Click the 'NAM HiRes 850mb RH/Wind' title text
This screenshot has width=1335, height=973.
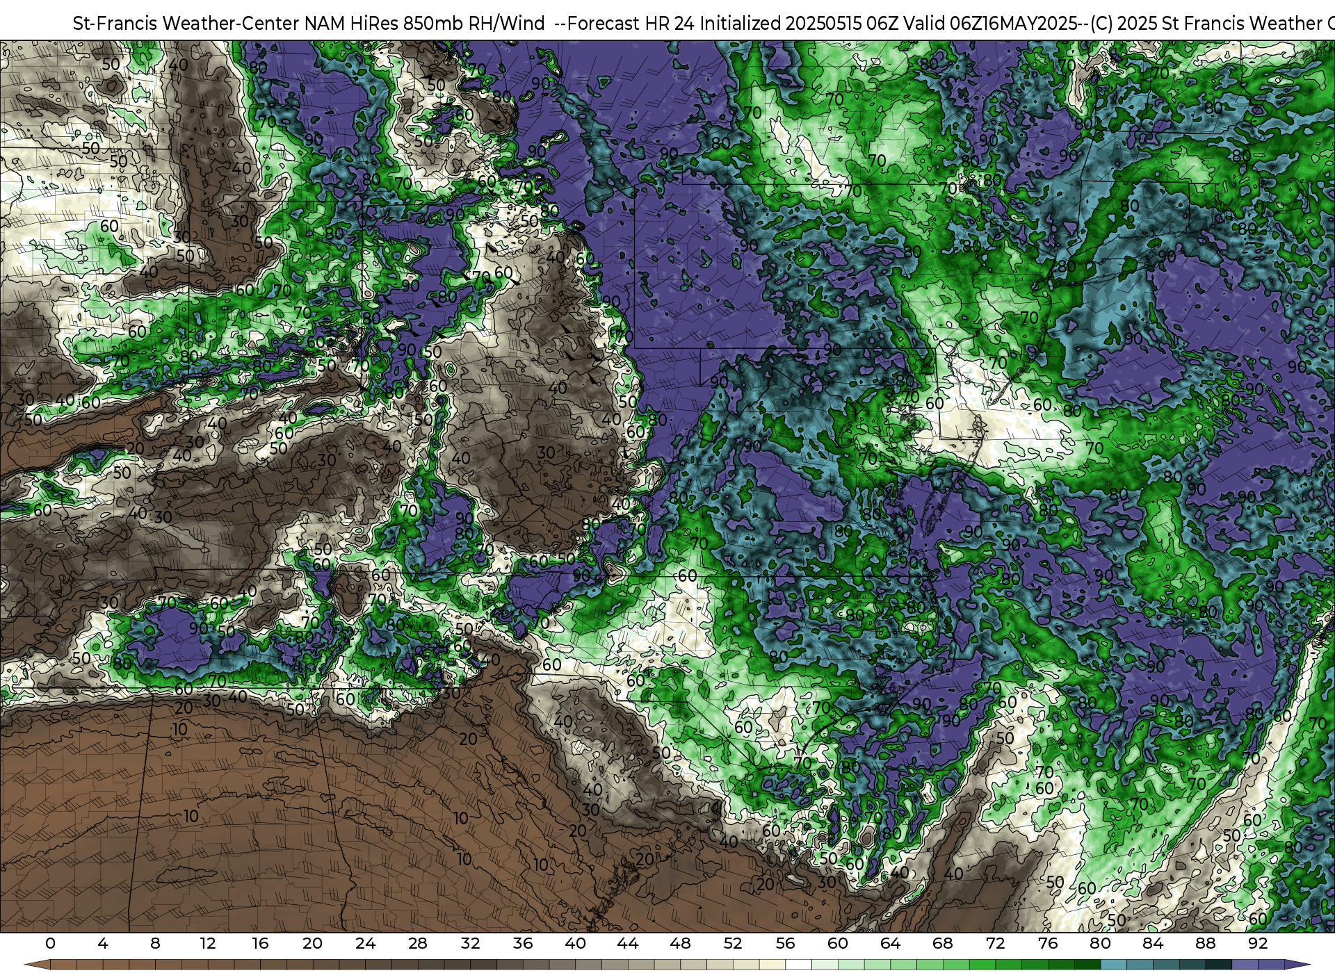click(x=425, y=24)
